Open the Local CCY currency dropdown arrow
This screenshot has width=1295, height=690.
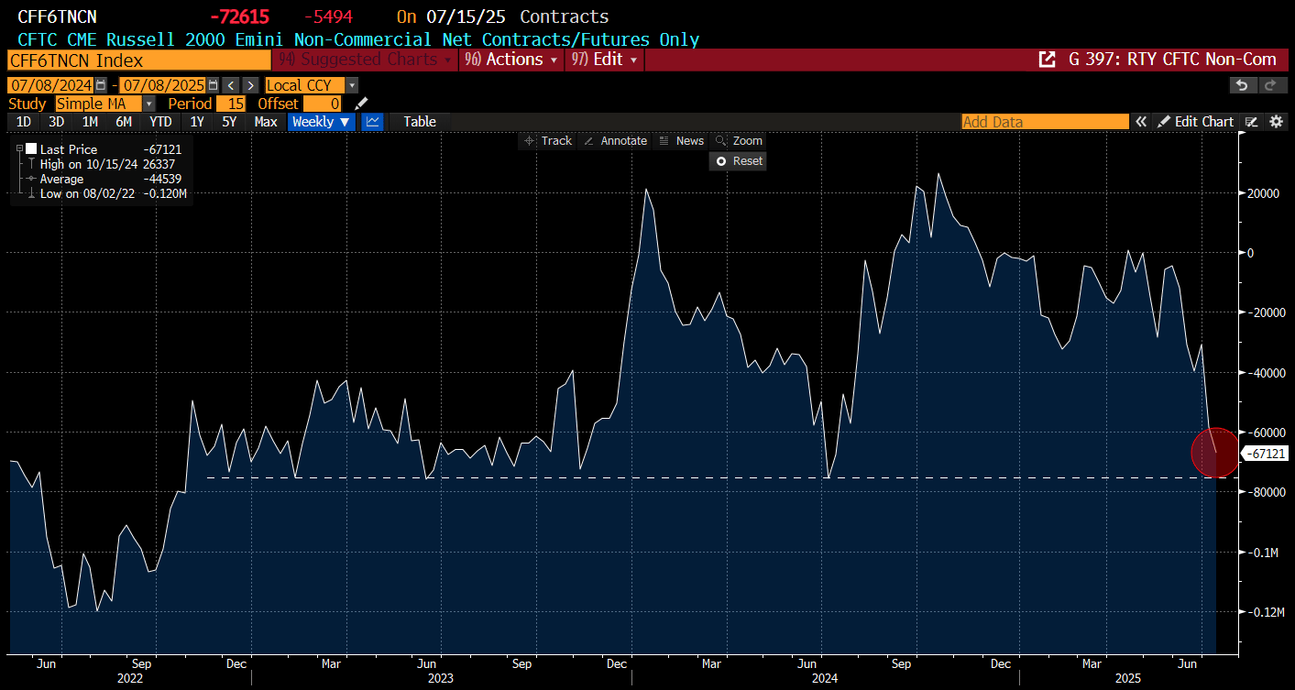point(352,85)
